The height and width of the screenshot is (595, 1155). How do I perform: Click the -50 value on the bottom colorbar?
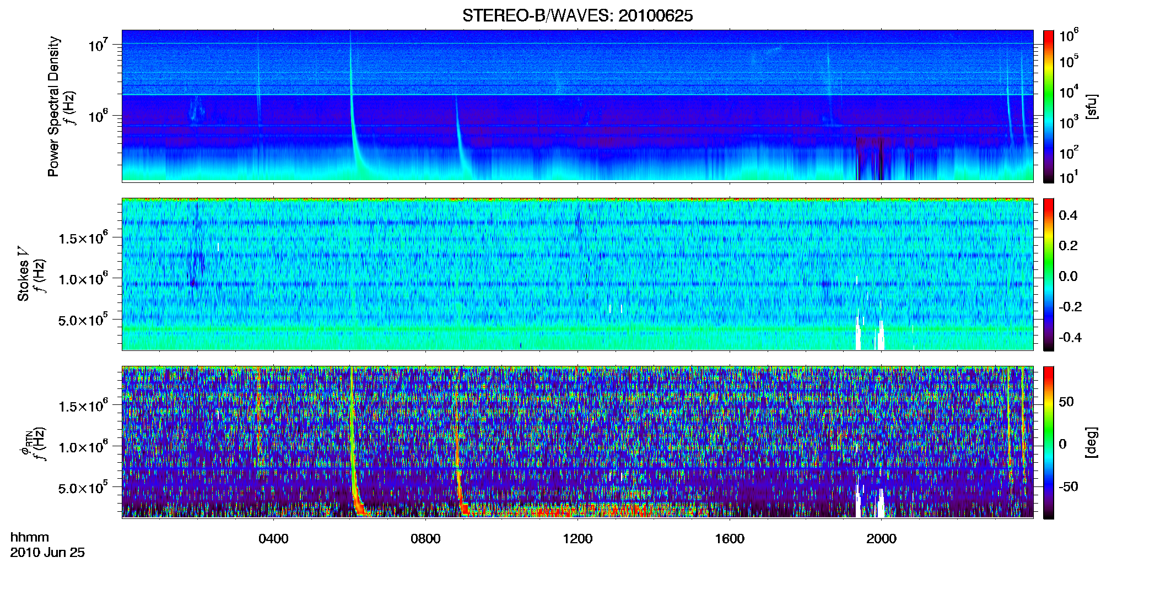[1070, 486]
